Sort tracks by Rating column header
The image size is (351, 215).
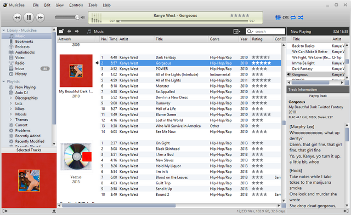tap(257, 39)
